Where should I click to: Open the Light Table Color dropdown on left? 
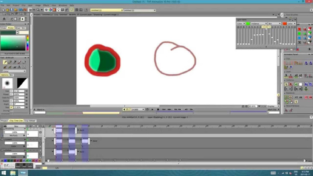click(241, 23)
